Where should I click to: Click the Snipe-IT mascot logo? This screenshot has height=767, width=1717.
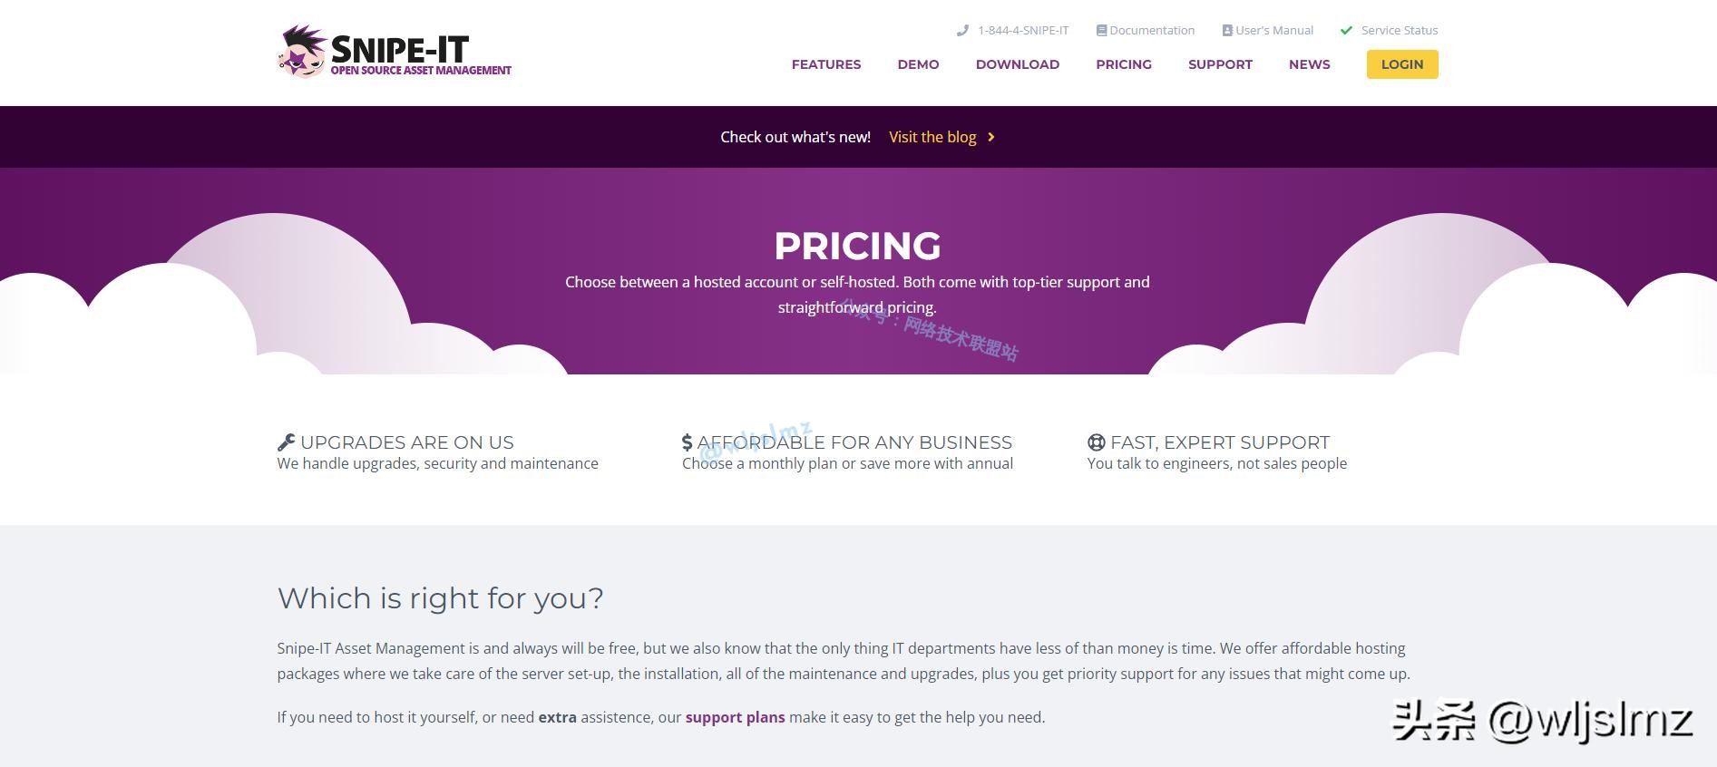[x=302, y=52]
